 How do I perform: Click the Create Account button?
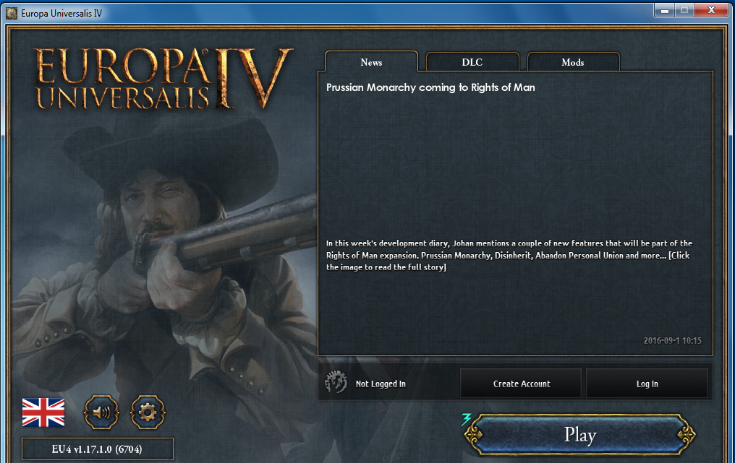coord(522,384)
